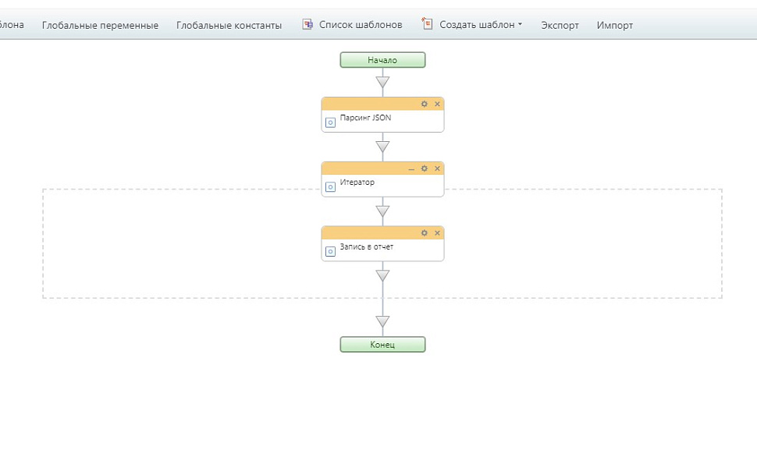Remove the Итератор activity with X icon
This screenshot has width=757, height=468.
tap(437, 168)
